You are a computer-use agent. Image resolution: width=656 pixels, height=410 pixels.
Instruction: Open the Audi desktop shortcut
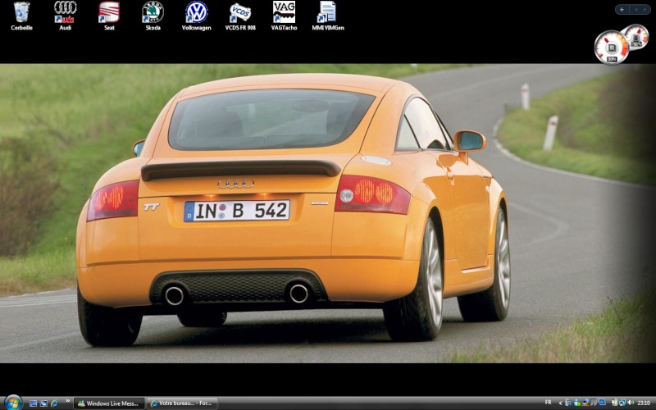coord(66,13)
